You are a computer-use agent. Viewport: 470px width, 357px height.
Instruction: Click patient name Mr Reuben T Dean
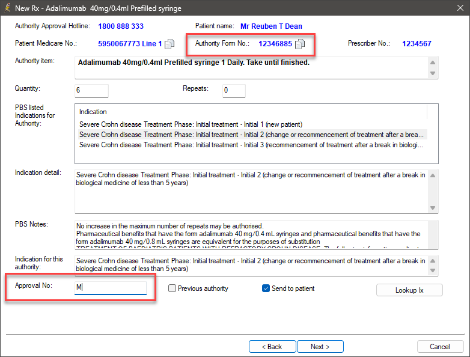pos(271,26)
